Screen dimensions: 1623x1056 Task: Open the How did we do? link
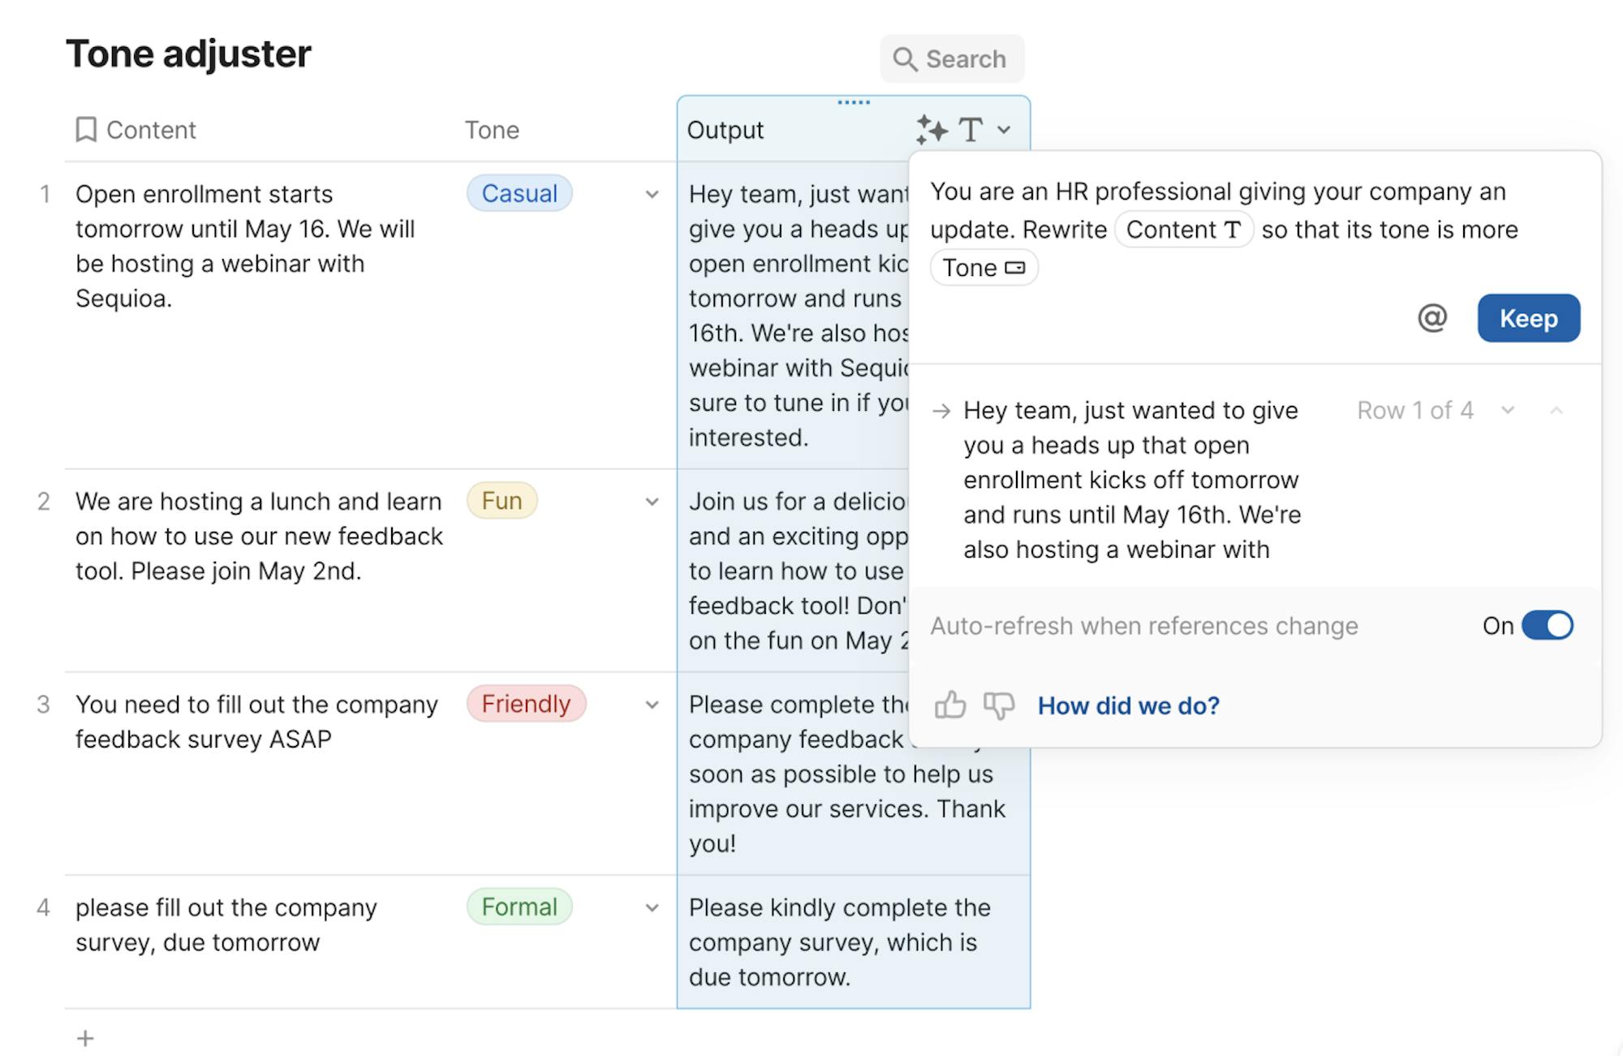(1128, 705)
